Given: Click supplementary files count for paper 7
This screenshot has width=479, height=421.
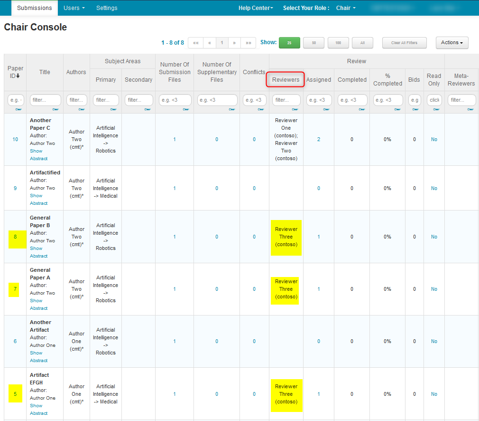Looking at the screenshot, I should click(217, 289).
